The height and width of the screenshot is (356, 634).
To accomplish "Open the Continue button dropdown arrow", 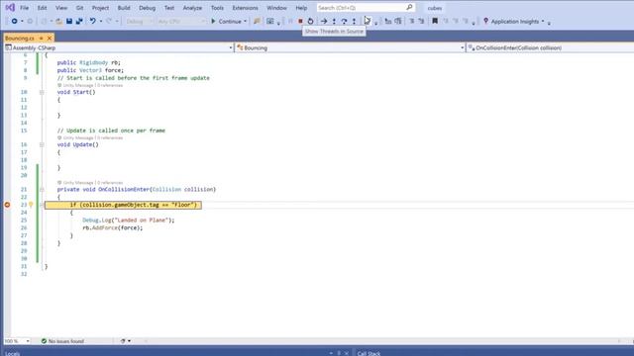I will click(245, 22).
